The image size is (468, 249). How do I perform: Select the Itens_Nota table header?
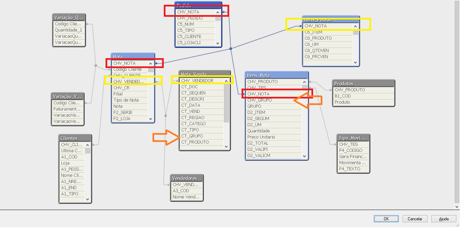(x=277, y=75)
